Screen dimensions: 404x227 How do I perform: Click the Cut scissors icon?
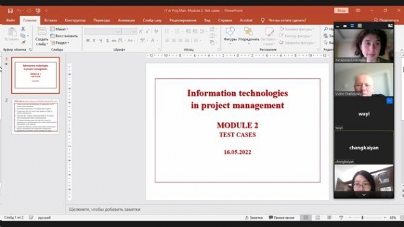23,29
